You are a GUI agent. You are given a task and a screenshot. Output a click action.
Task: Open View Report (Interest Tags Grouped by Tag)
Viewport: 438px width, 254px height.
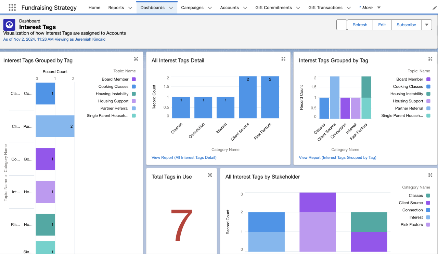click(338, 157)
